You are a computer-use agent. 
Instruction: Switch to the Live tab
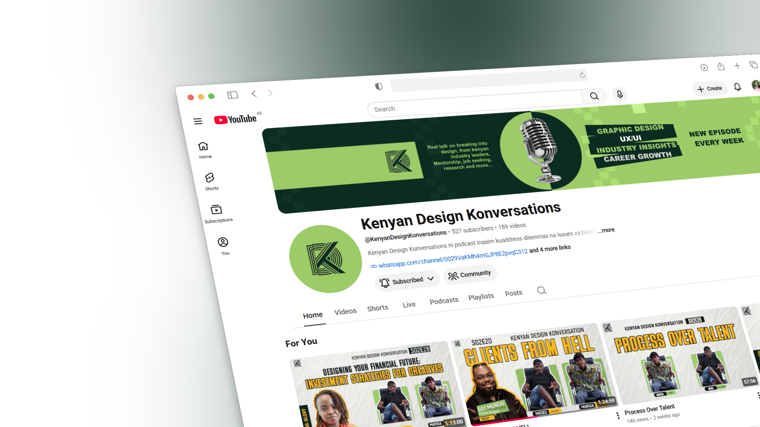pos(409,304)
